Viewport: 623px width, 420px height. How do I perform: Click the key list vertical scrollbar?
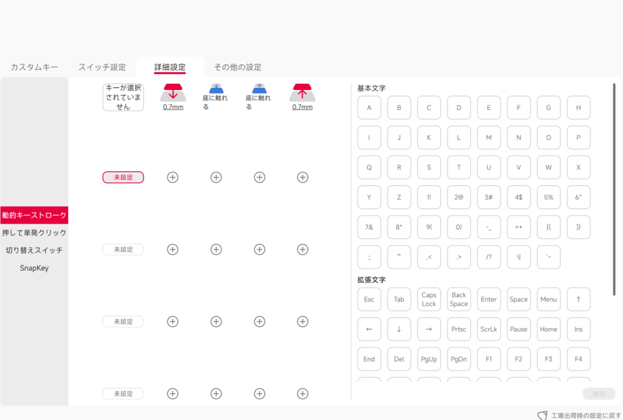pyautogui.click(x=613, y=188)
